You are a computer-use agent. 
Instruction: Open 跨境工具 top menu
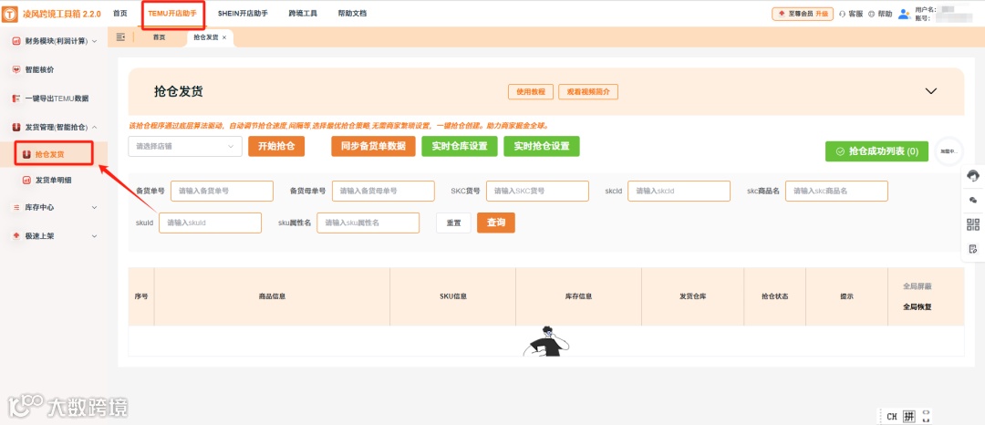point(303,13)
